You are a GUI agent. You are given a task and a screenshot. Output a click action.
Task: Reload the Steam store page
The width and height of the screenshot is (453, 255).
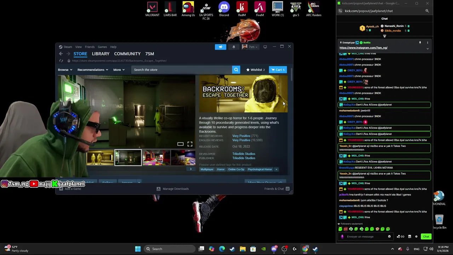(61, 61)
